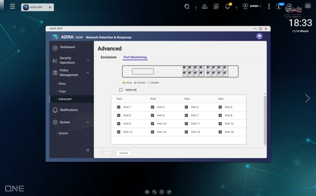
Task: Open background tasks icon in top bar
Action: coord(204,7)
